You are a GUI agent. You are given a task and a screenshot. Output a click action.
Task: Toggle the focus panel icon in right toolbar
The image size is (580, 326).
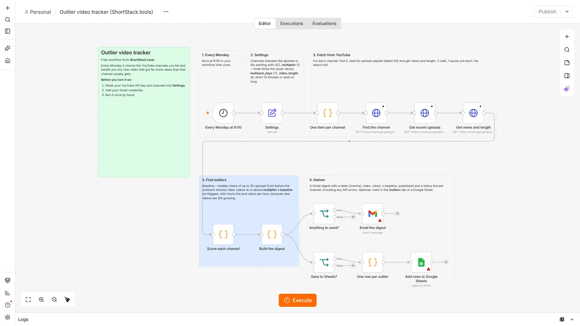pos(567,76)
